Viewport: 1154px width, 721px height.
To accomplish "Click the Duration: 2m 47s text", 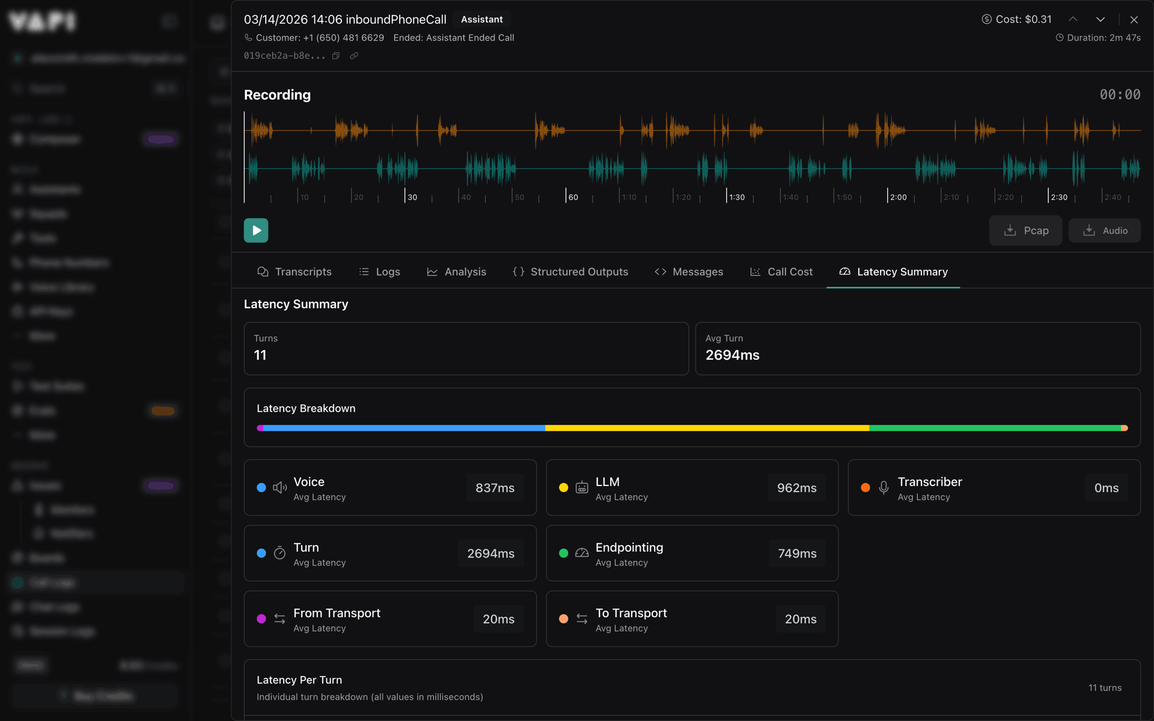I will click(1098, 37).
